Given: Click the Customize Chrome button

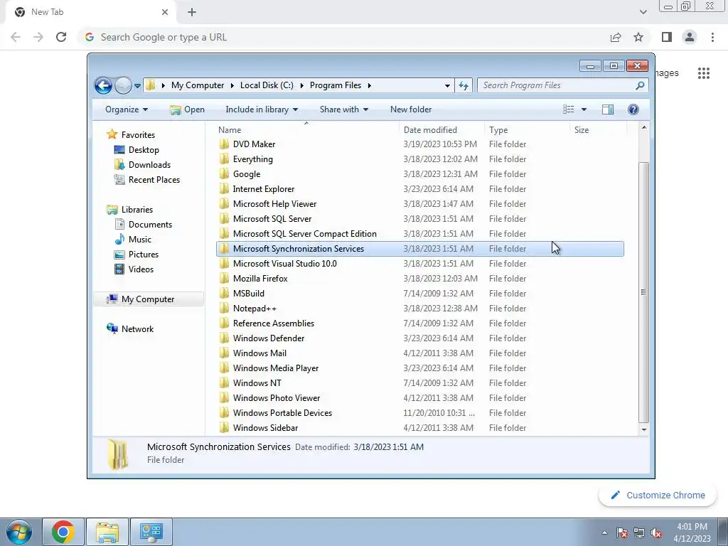Looking at the screenshot, I should 658,496.
